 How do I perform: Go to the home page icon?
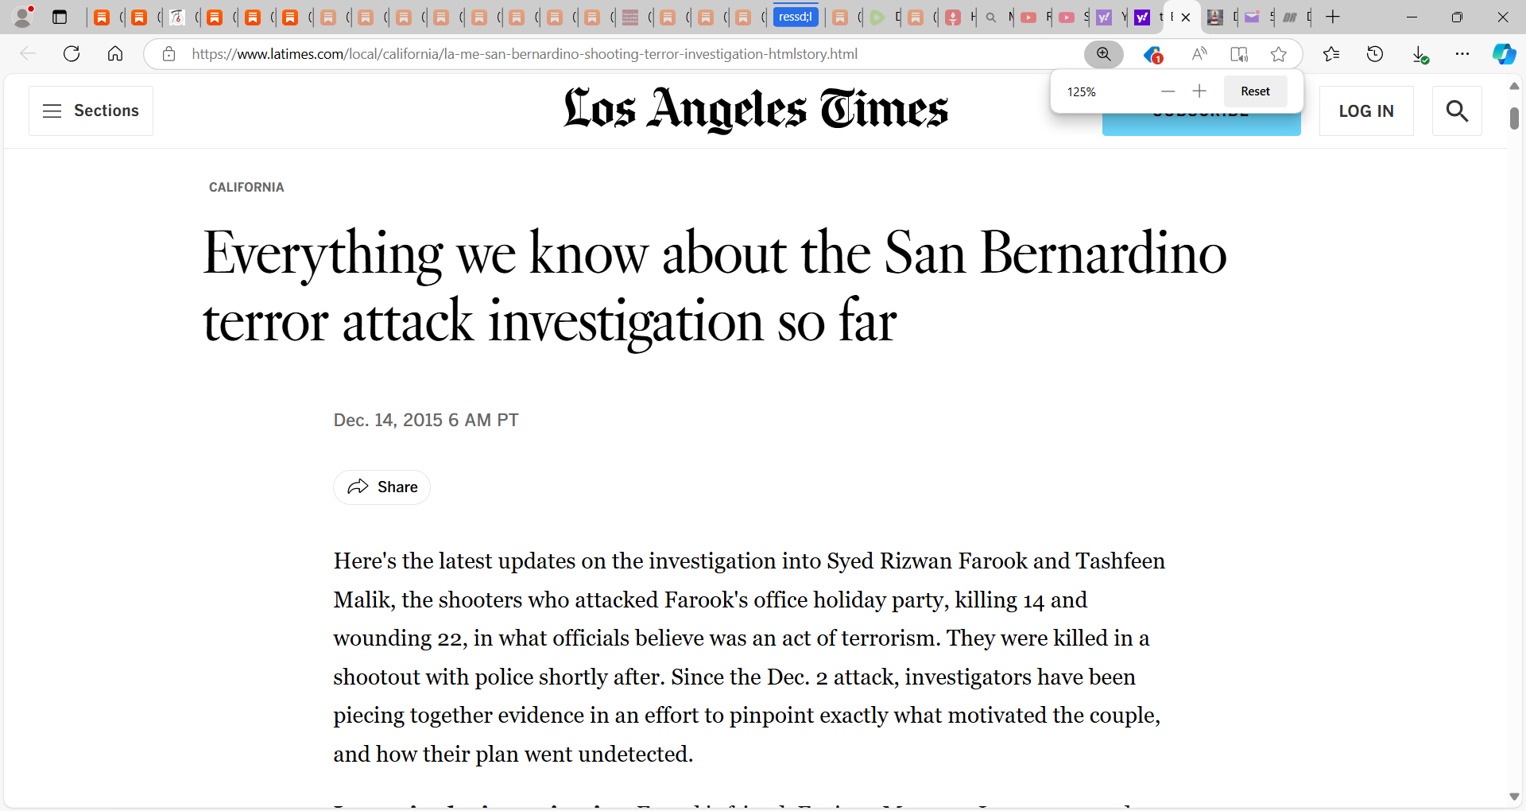click(x=115, y=54)
